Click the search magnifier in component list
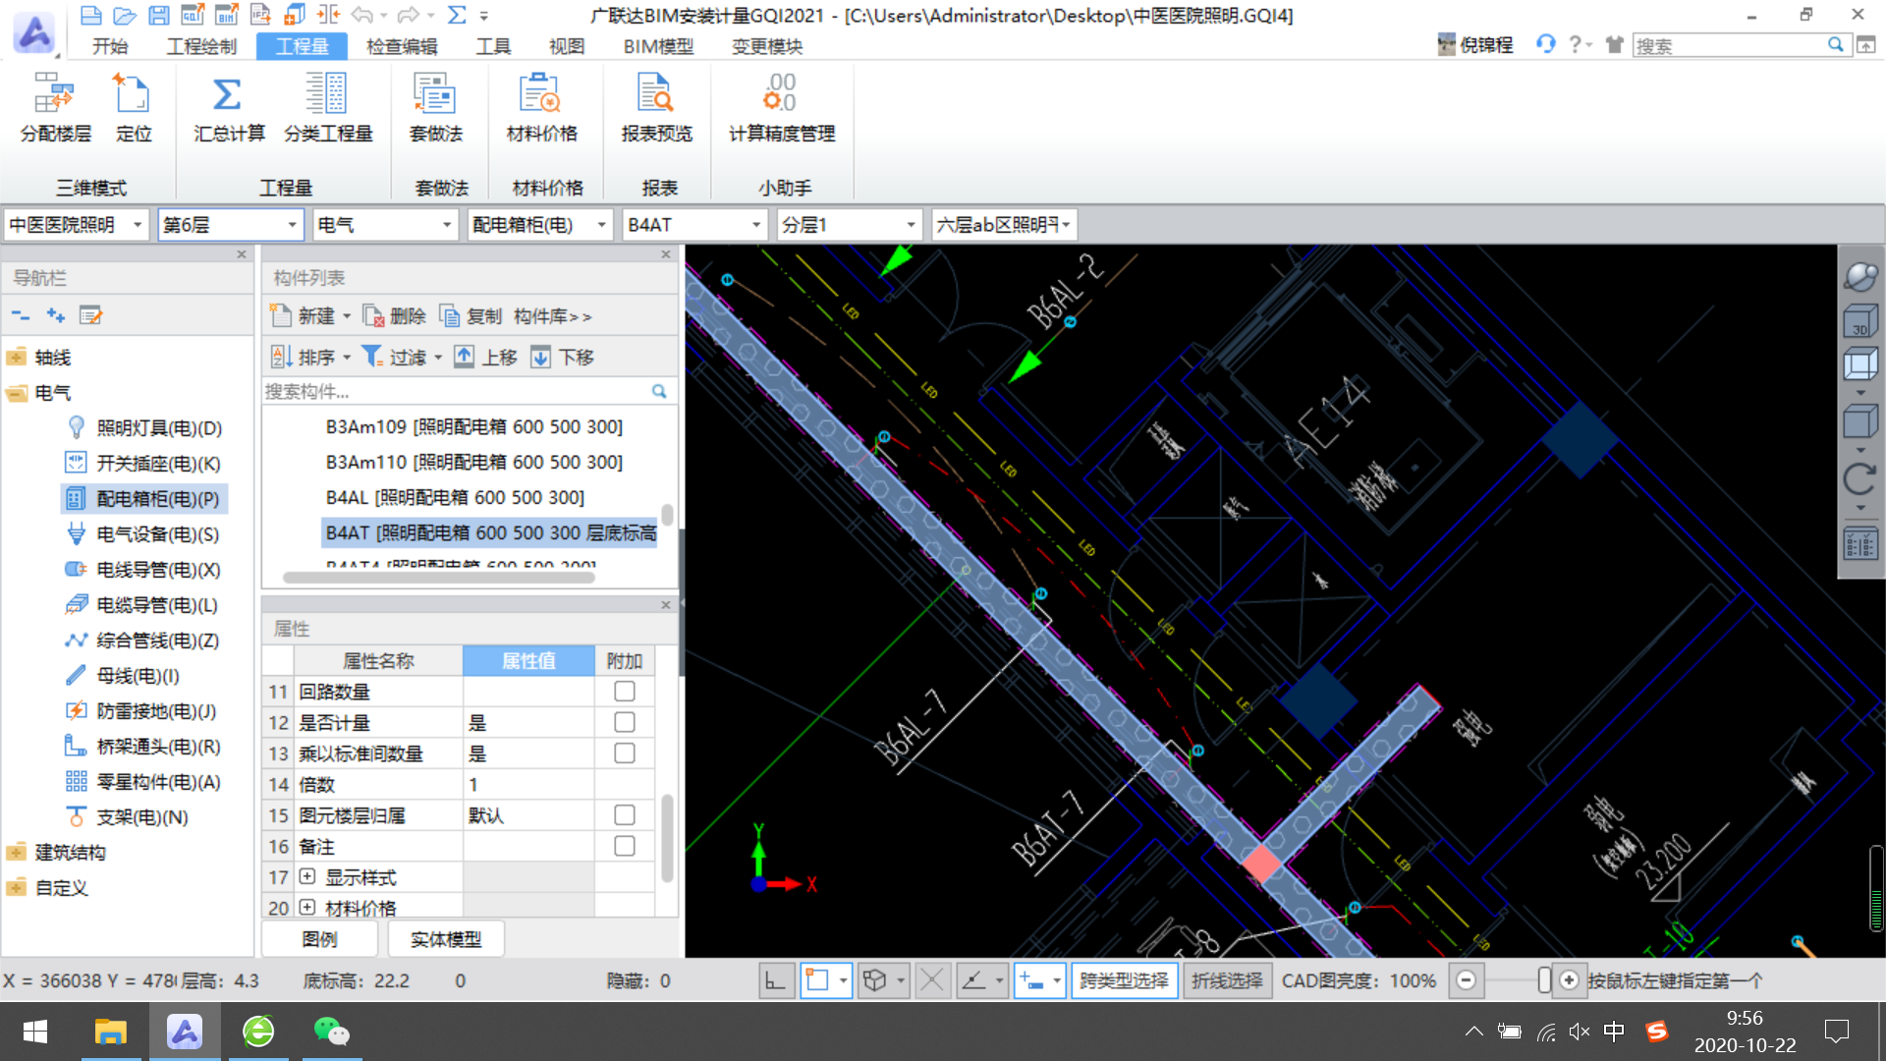The height and width of the screenshot is (1061, 1886). (x=659, y=391)
